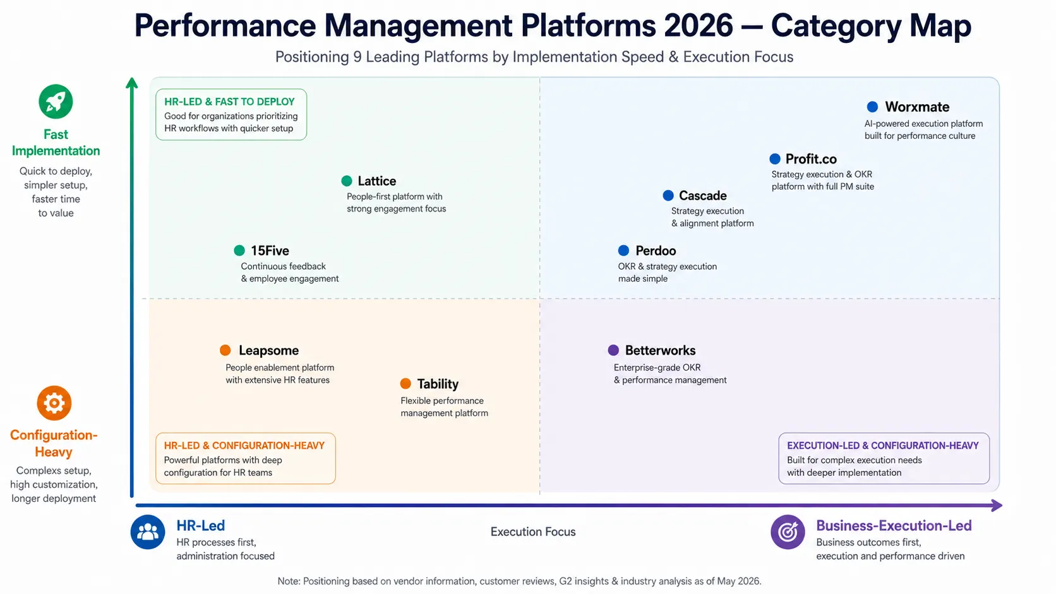Click the HR-LED & CONFIGURATION-HEAVY heading

click(x=244, y=446)
